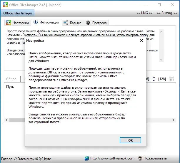Screen dimensions: 180x163
Task: Click the Информация tab info icon
Action: [36, 22]
